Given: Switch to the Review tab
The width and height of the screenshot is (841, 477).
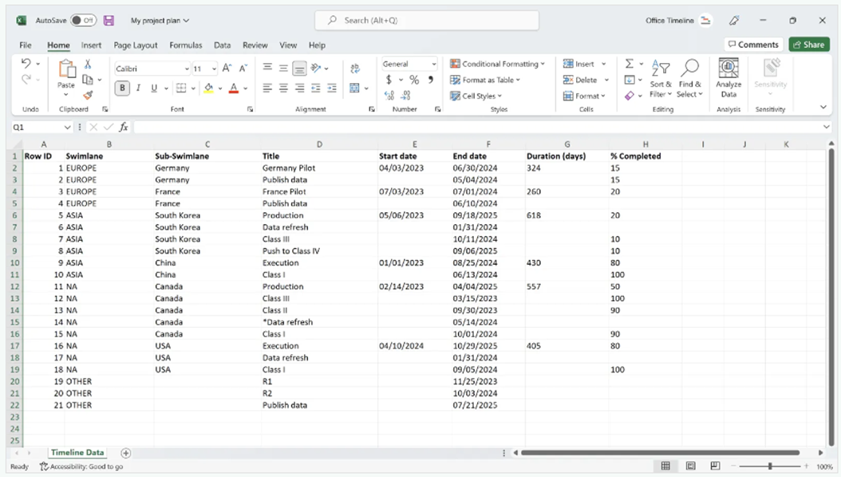Looking at the screenshot, I should click(x=255, y=45).
